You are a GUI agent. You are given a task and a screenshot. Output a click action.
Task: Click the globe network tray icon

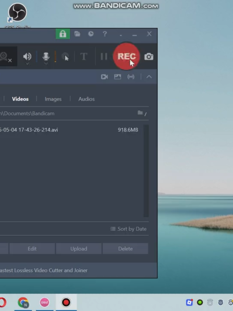pyautogui.click(x=221, y=302)
